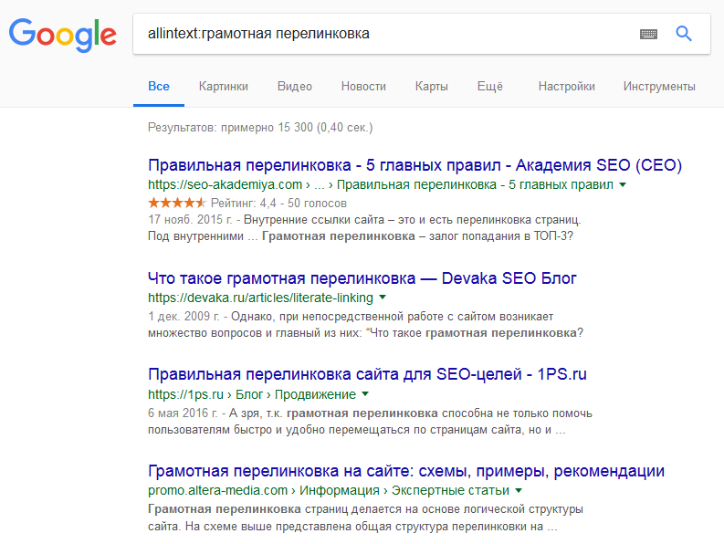Image resolution: width=724 pixels, height=544 pixels.
Task: Expand the Ещё menu
Action: [x=490, y=87]
